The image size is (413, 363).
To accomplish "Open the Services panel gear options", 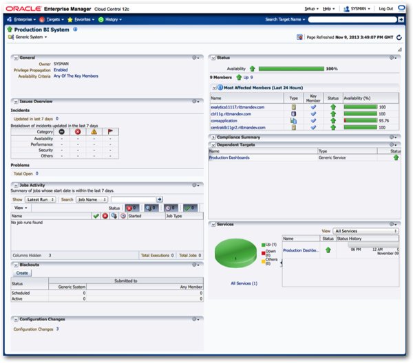I will (393, 224).
